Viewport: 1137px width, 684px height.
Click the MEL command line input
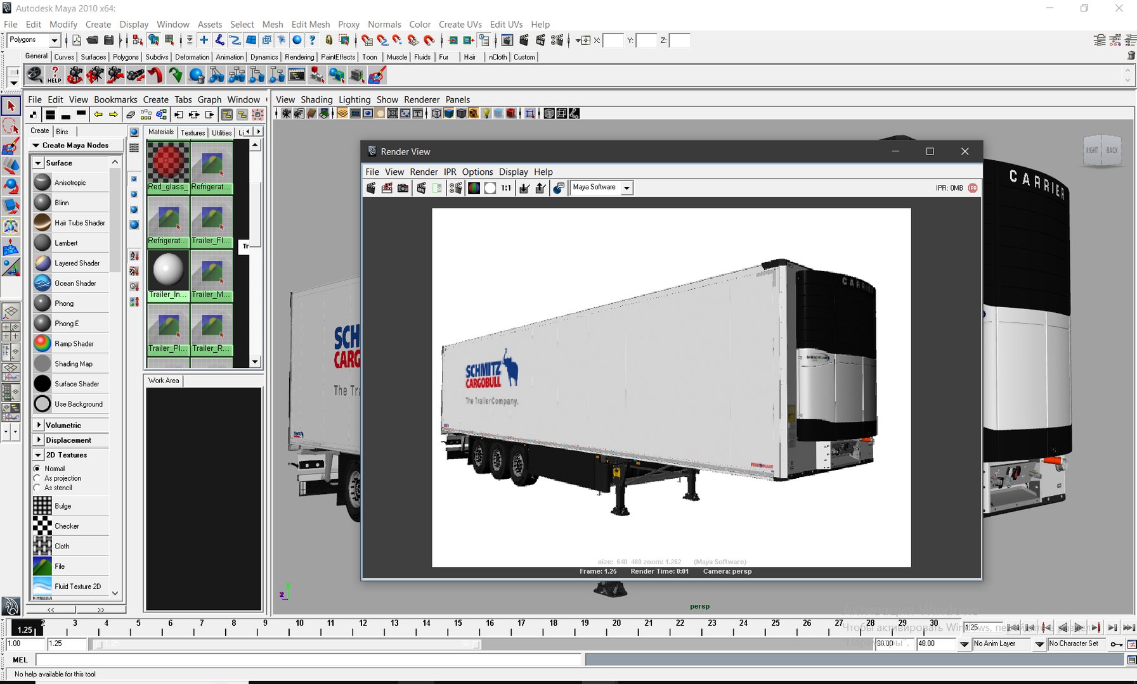pyautogui.click(x=308, y=660)
